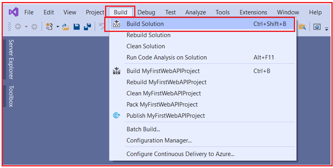Open the Analyze menu
The width and height of the screenshot is (333, 168).
coord(196,12)
